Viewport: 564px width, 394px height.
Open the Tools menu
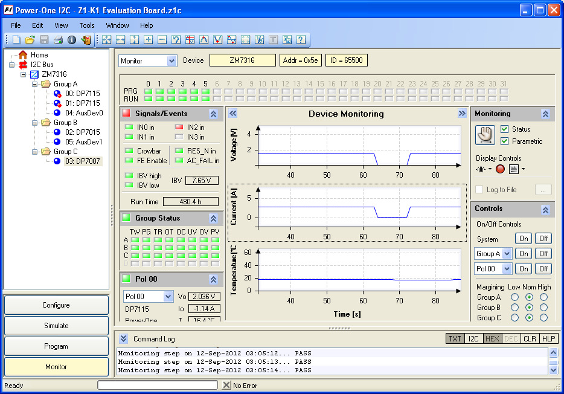(86, 25)
